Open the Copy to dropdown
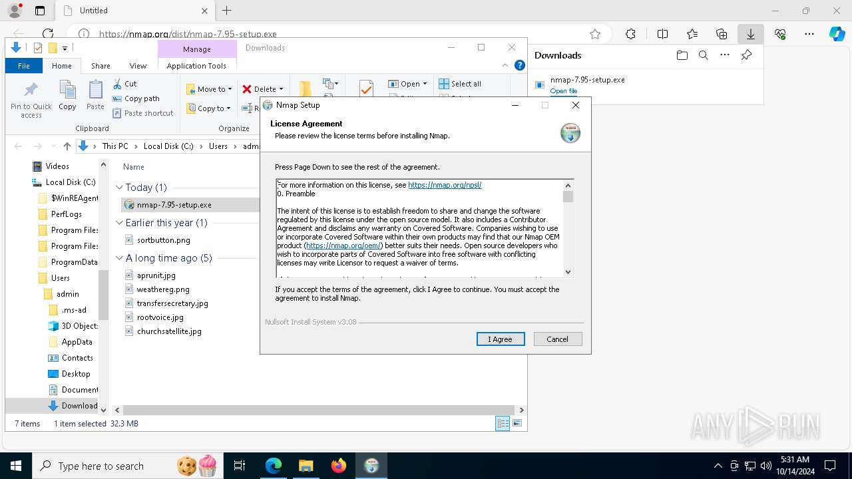This screenshot has width=852, height=479. 208,108
